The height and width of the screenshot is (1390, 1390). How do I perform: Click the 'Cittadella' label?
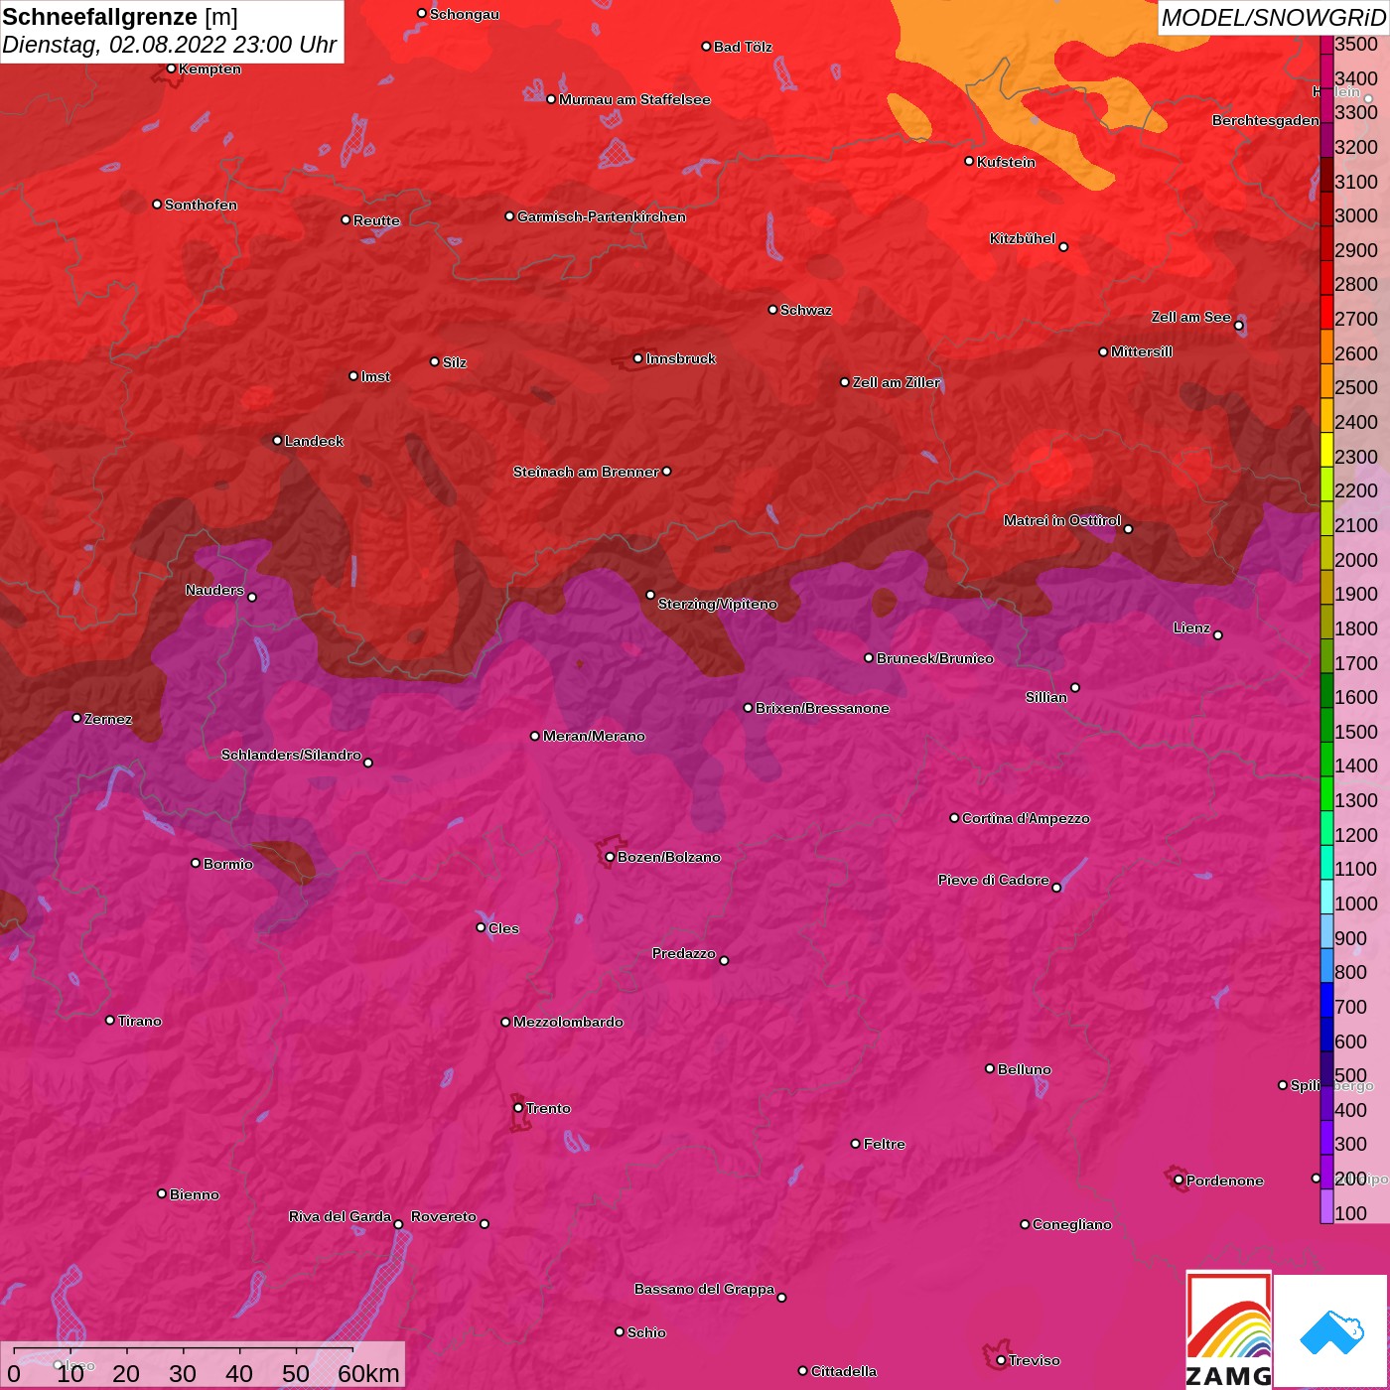coord(844,1371)
